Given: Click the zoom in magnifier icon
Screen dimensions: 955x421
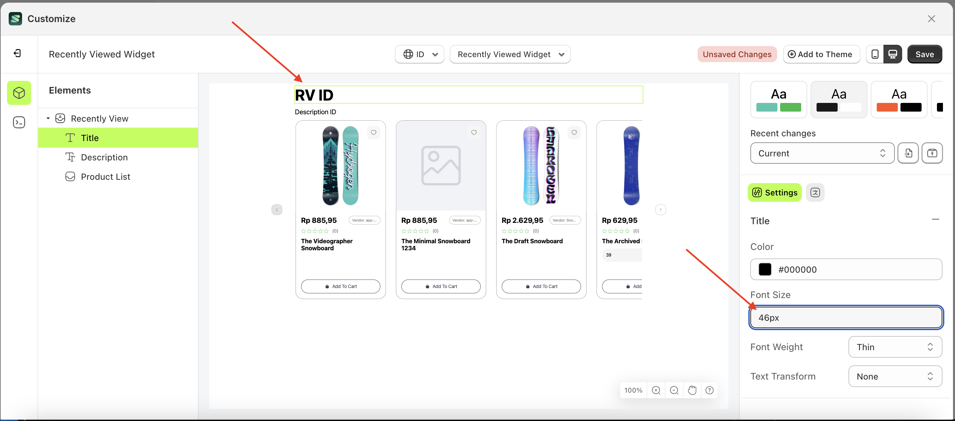Looking at the screenshot, I should pyautogui.click(x=656, y=390).
